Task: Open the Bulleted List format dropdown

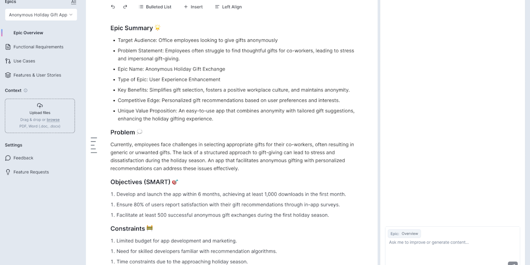Action: coord(155,7)
